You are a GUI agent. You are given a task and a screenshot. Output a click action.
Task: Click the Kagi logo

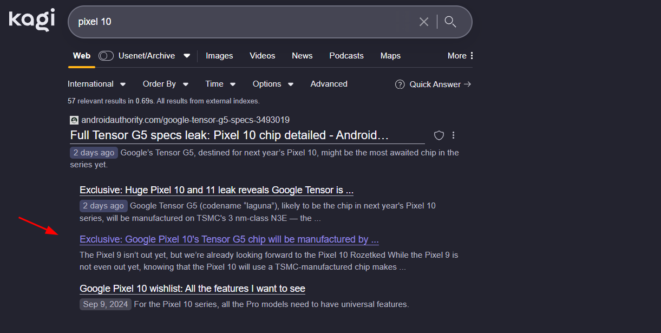[32, 20]
